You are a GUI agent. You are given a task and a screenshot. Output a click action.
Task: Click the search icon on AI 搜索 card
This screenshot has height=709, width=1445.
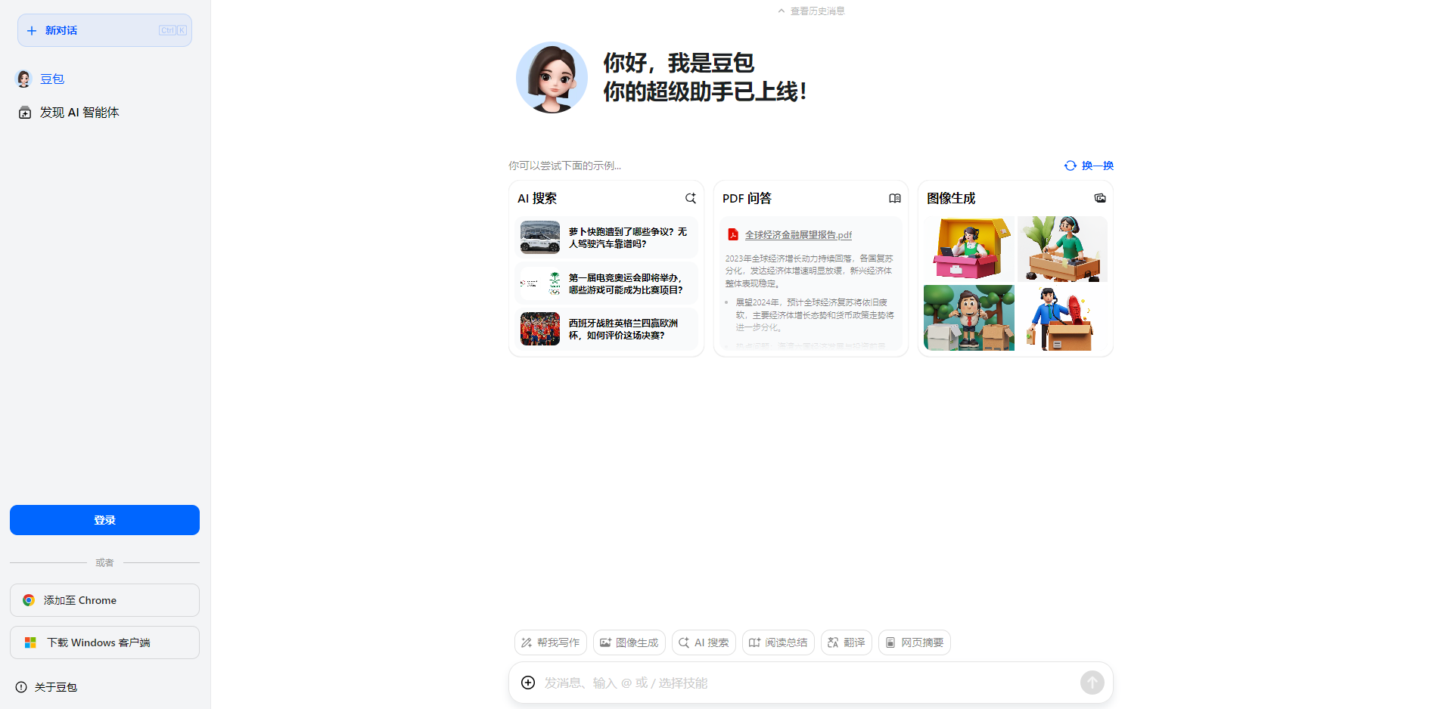[x=689, y=198]
